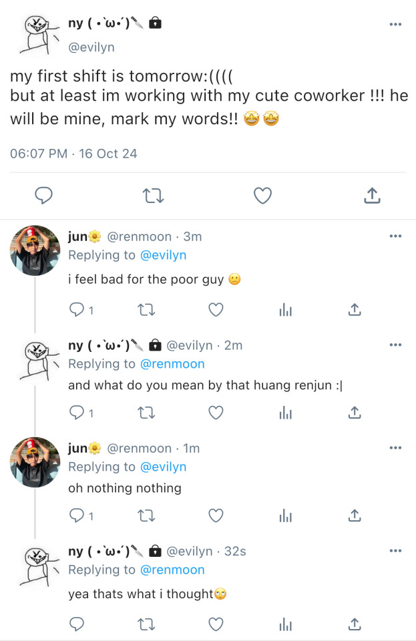Share the "huang renjun" reply
The image size is (416, 641).
click(355, 413)
